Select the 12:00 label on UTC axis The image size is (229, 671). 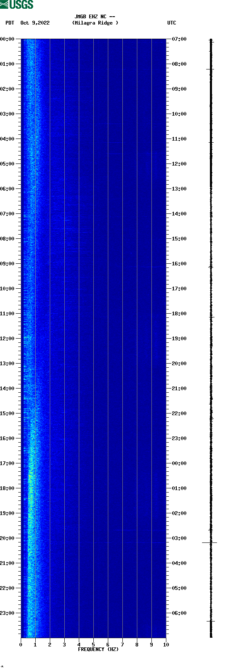click(x=179, y=164)
